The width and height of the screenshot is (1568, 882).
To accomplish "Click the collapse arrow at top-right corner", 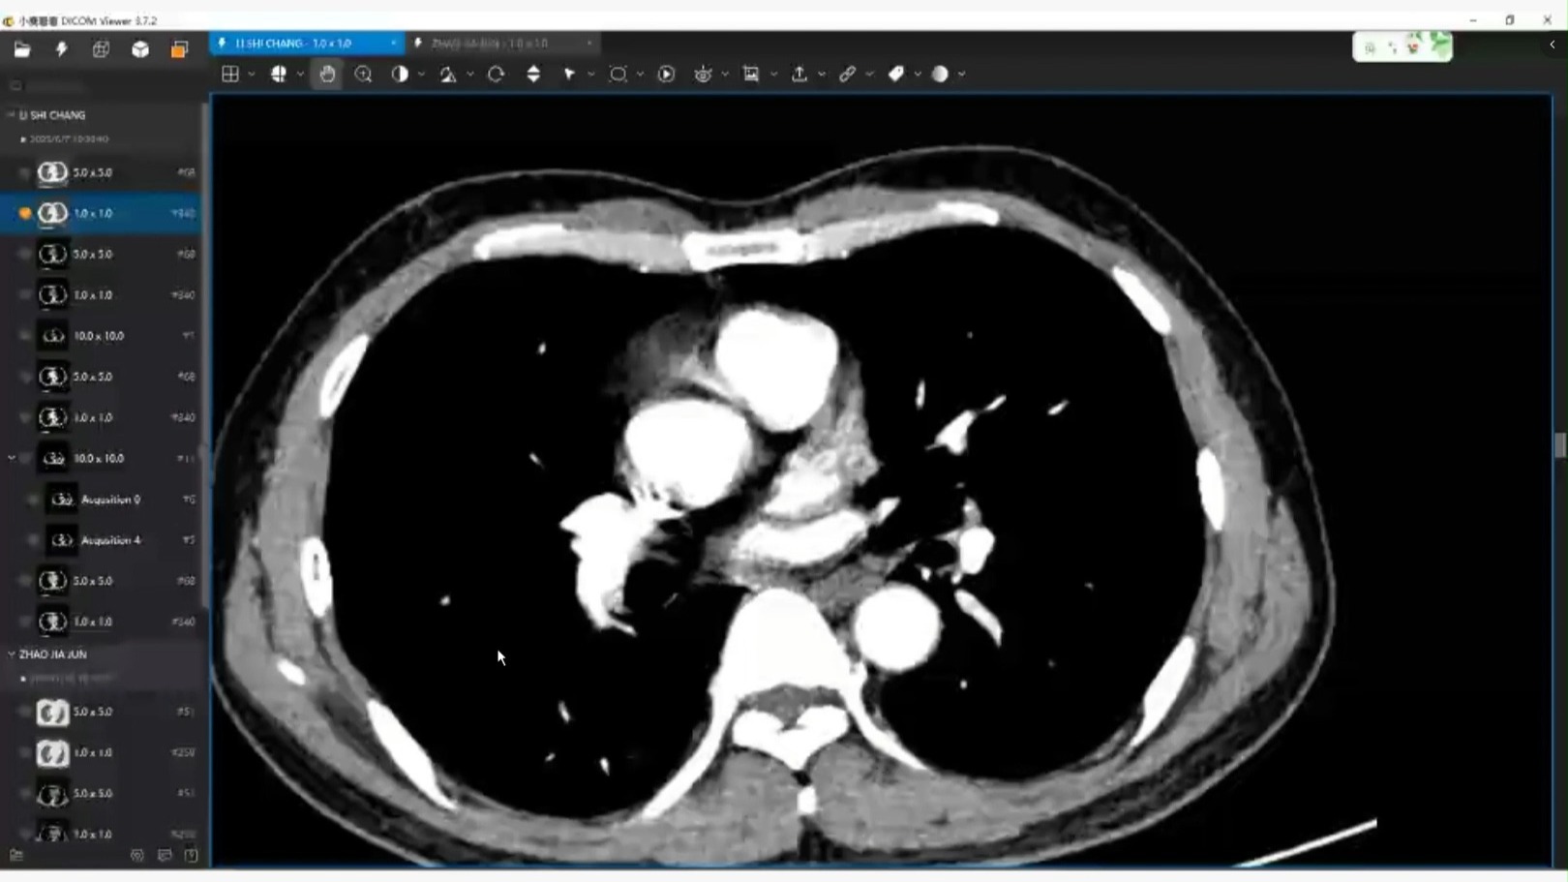I will click(x=1552, y=45).
